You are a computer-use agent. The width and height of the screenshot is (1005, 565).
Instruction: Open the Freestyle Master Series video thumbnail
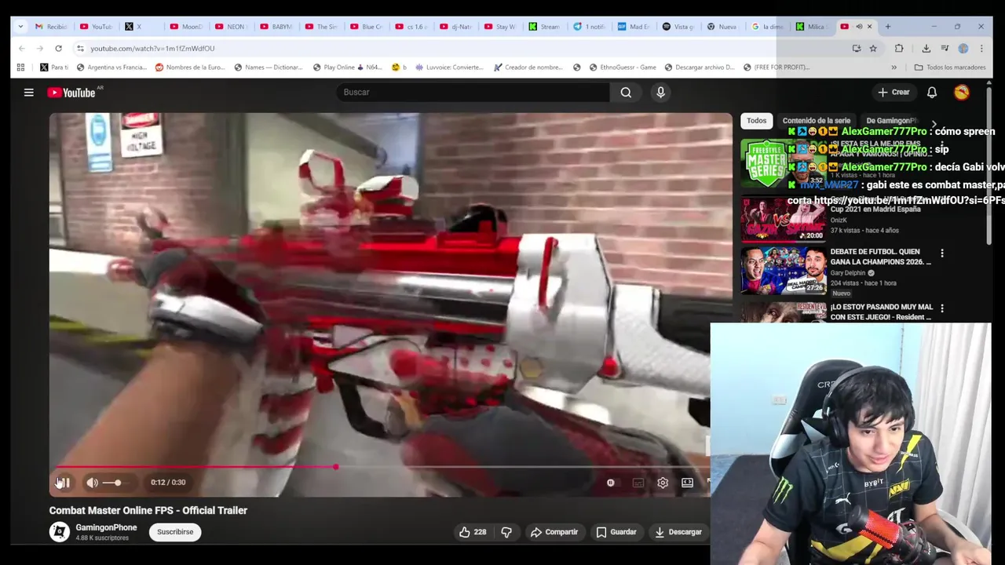click(784, 163)
